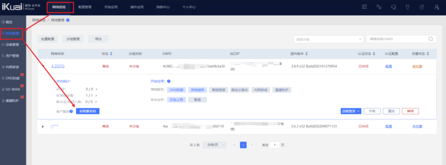Select page 1 in pagination
The image size is (446, 165).
243,145
